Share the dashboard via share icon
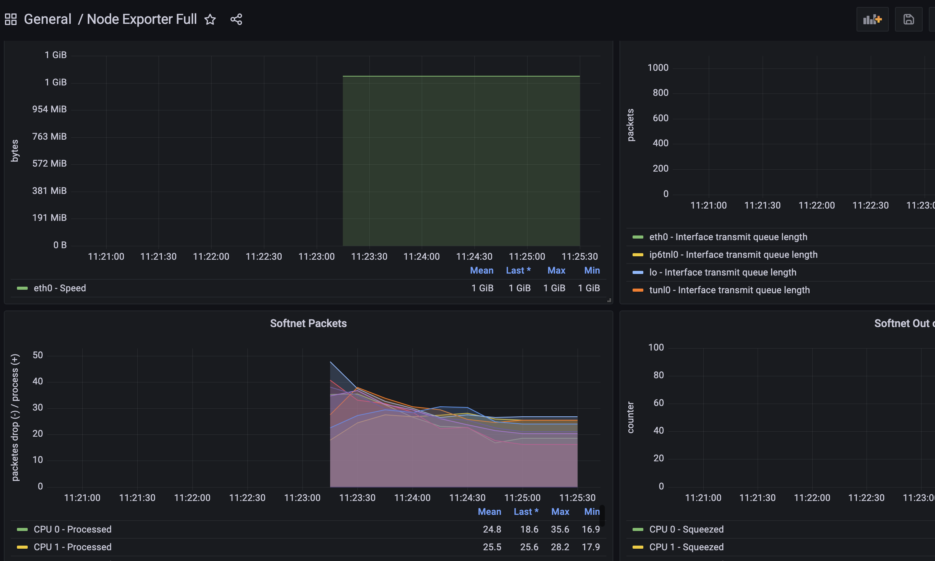 point(236,19)
